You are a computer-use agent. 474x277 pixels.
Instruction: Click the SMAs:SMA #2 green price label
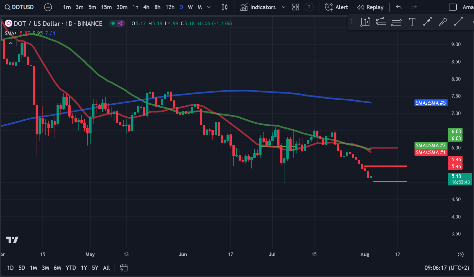tap(431, 146)
